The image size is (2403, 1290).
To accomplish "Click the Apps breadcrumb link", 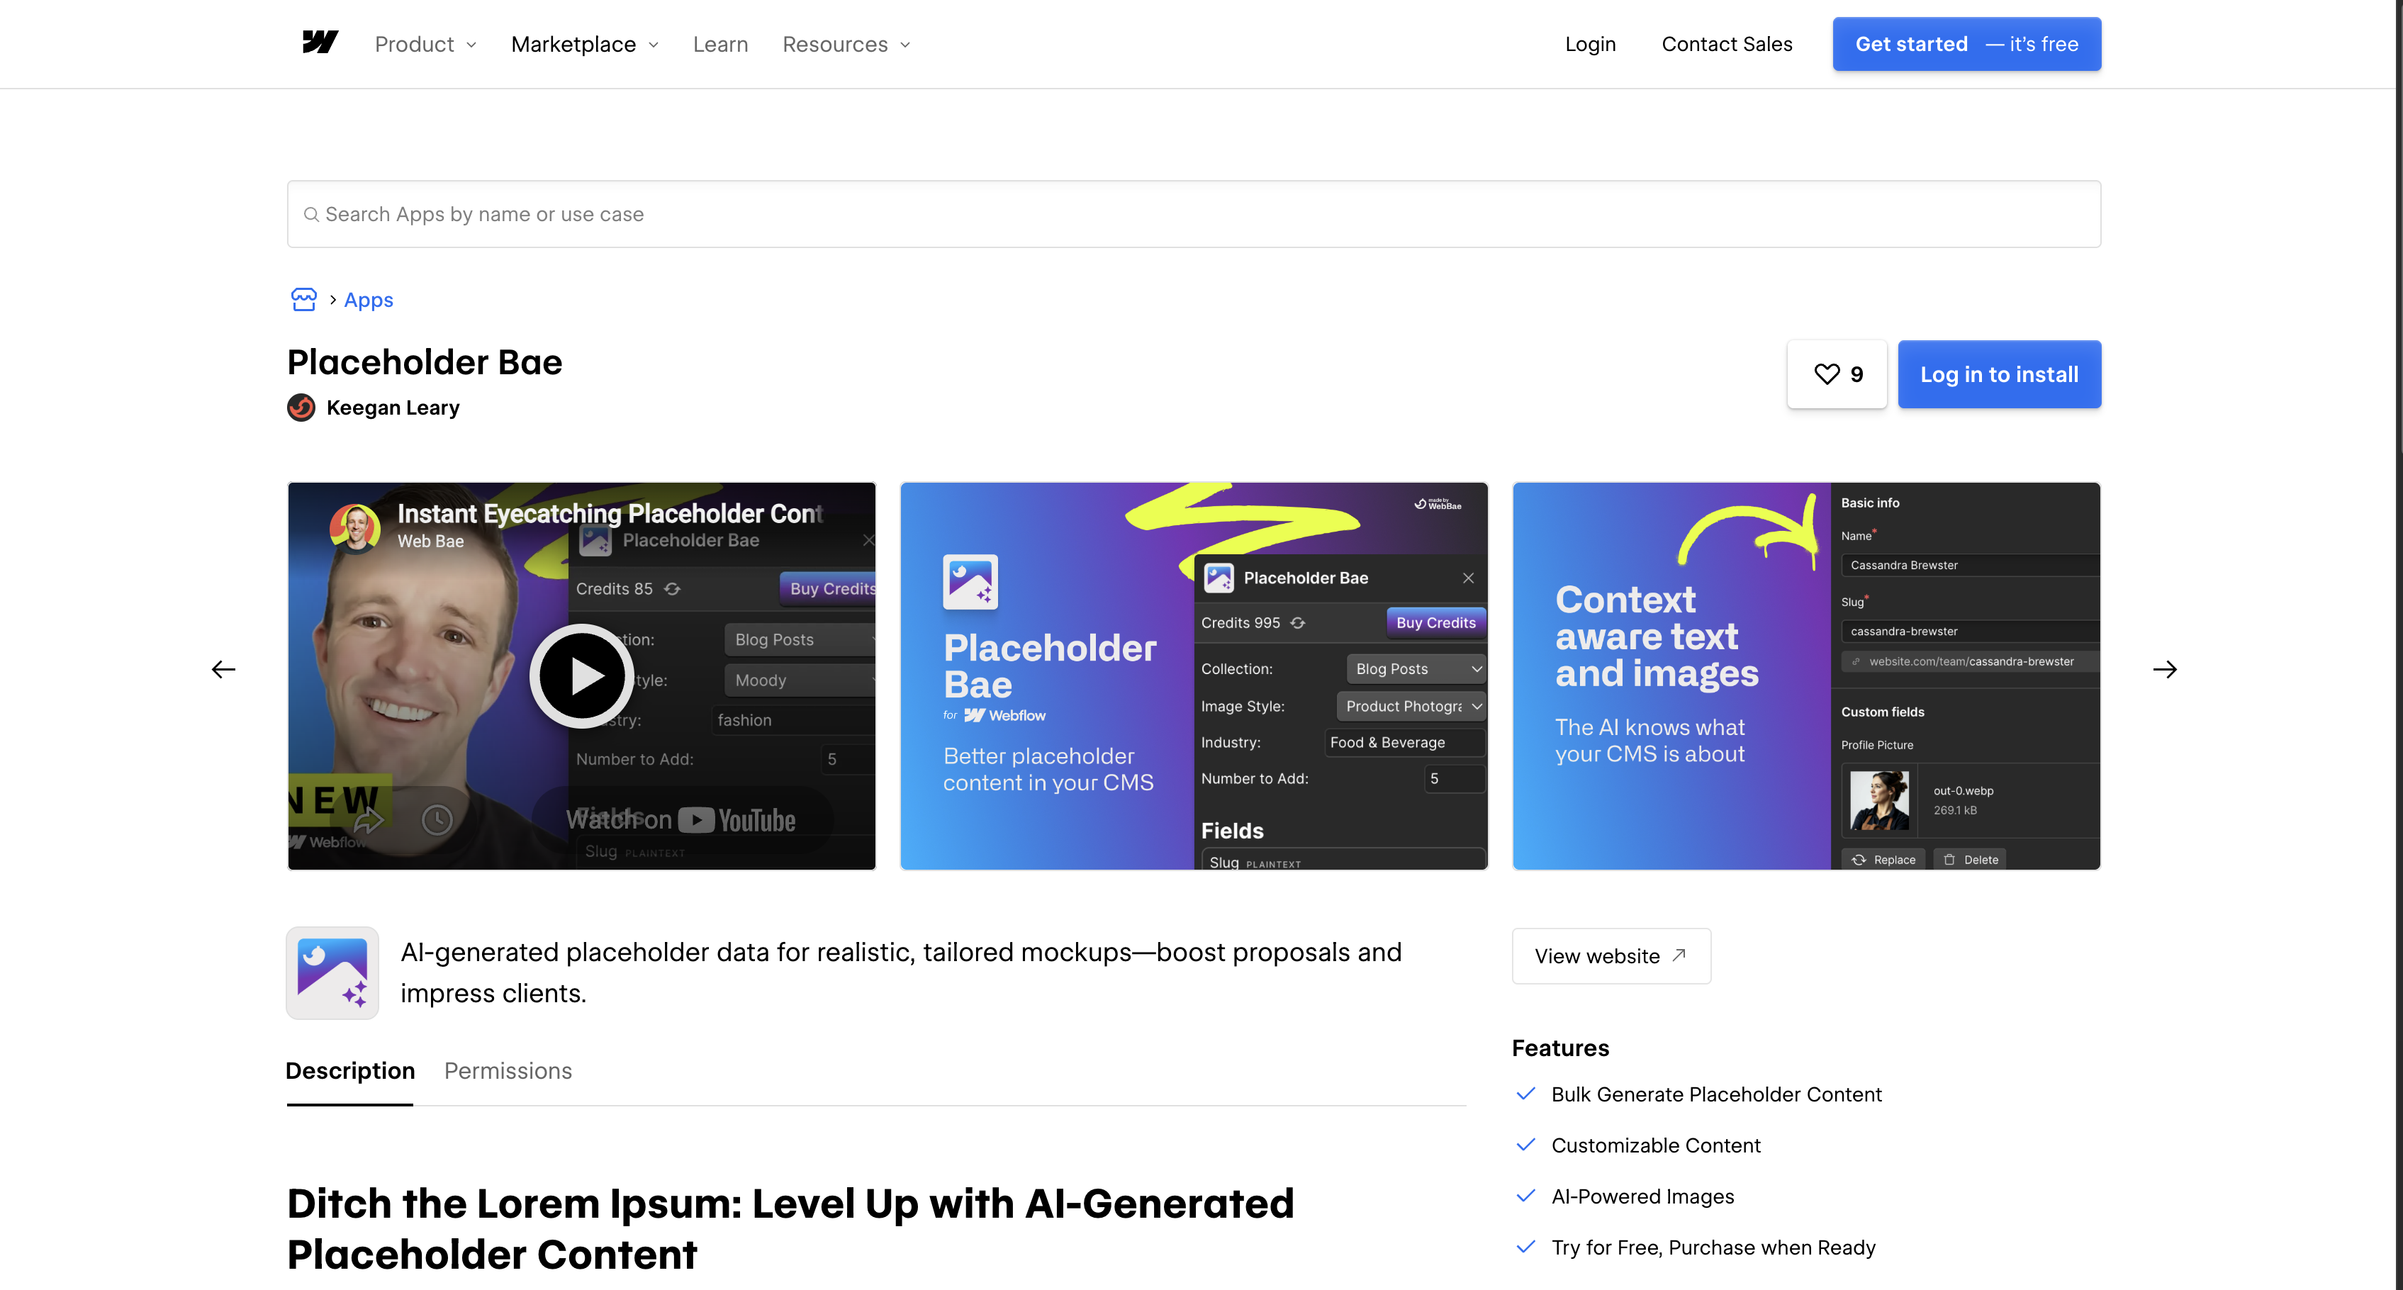I will pyautogui.click(x=369, y=299).
